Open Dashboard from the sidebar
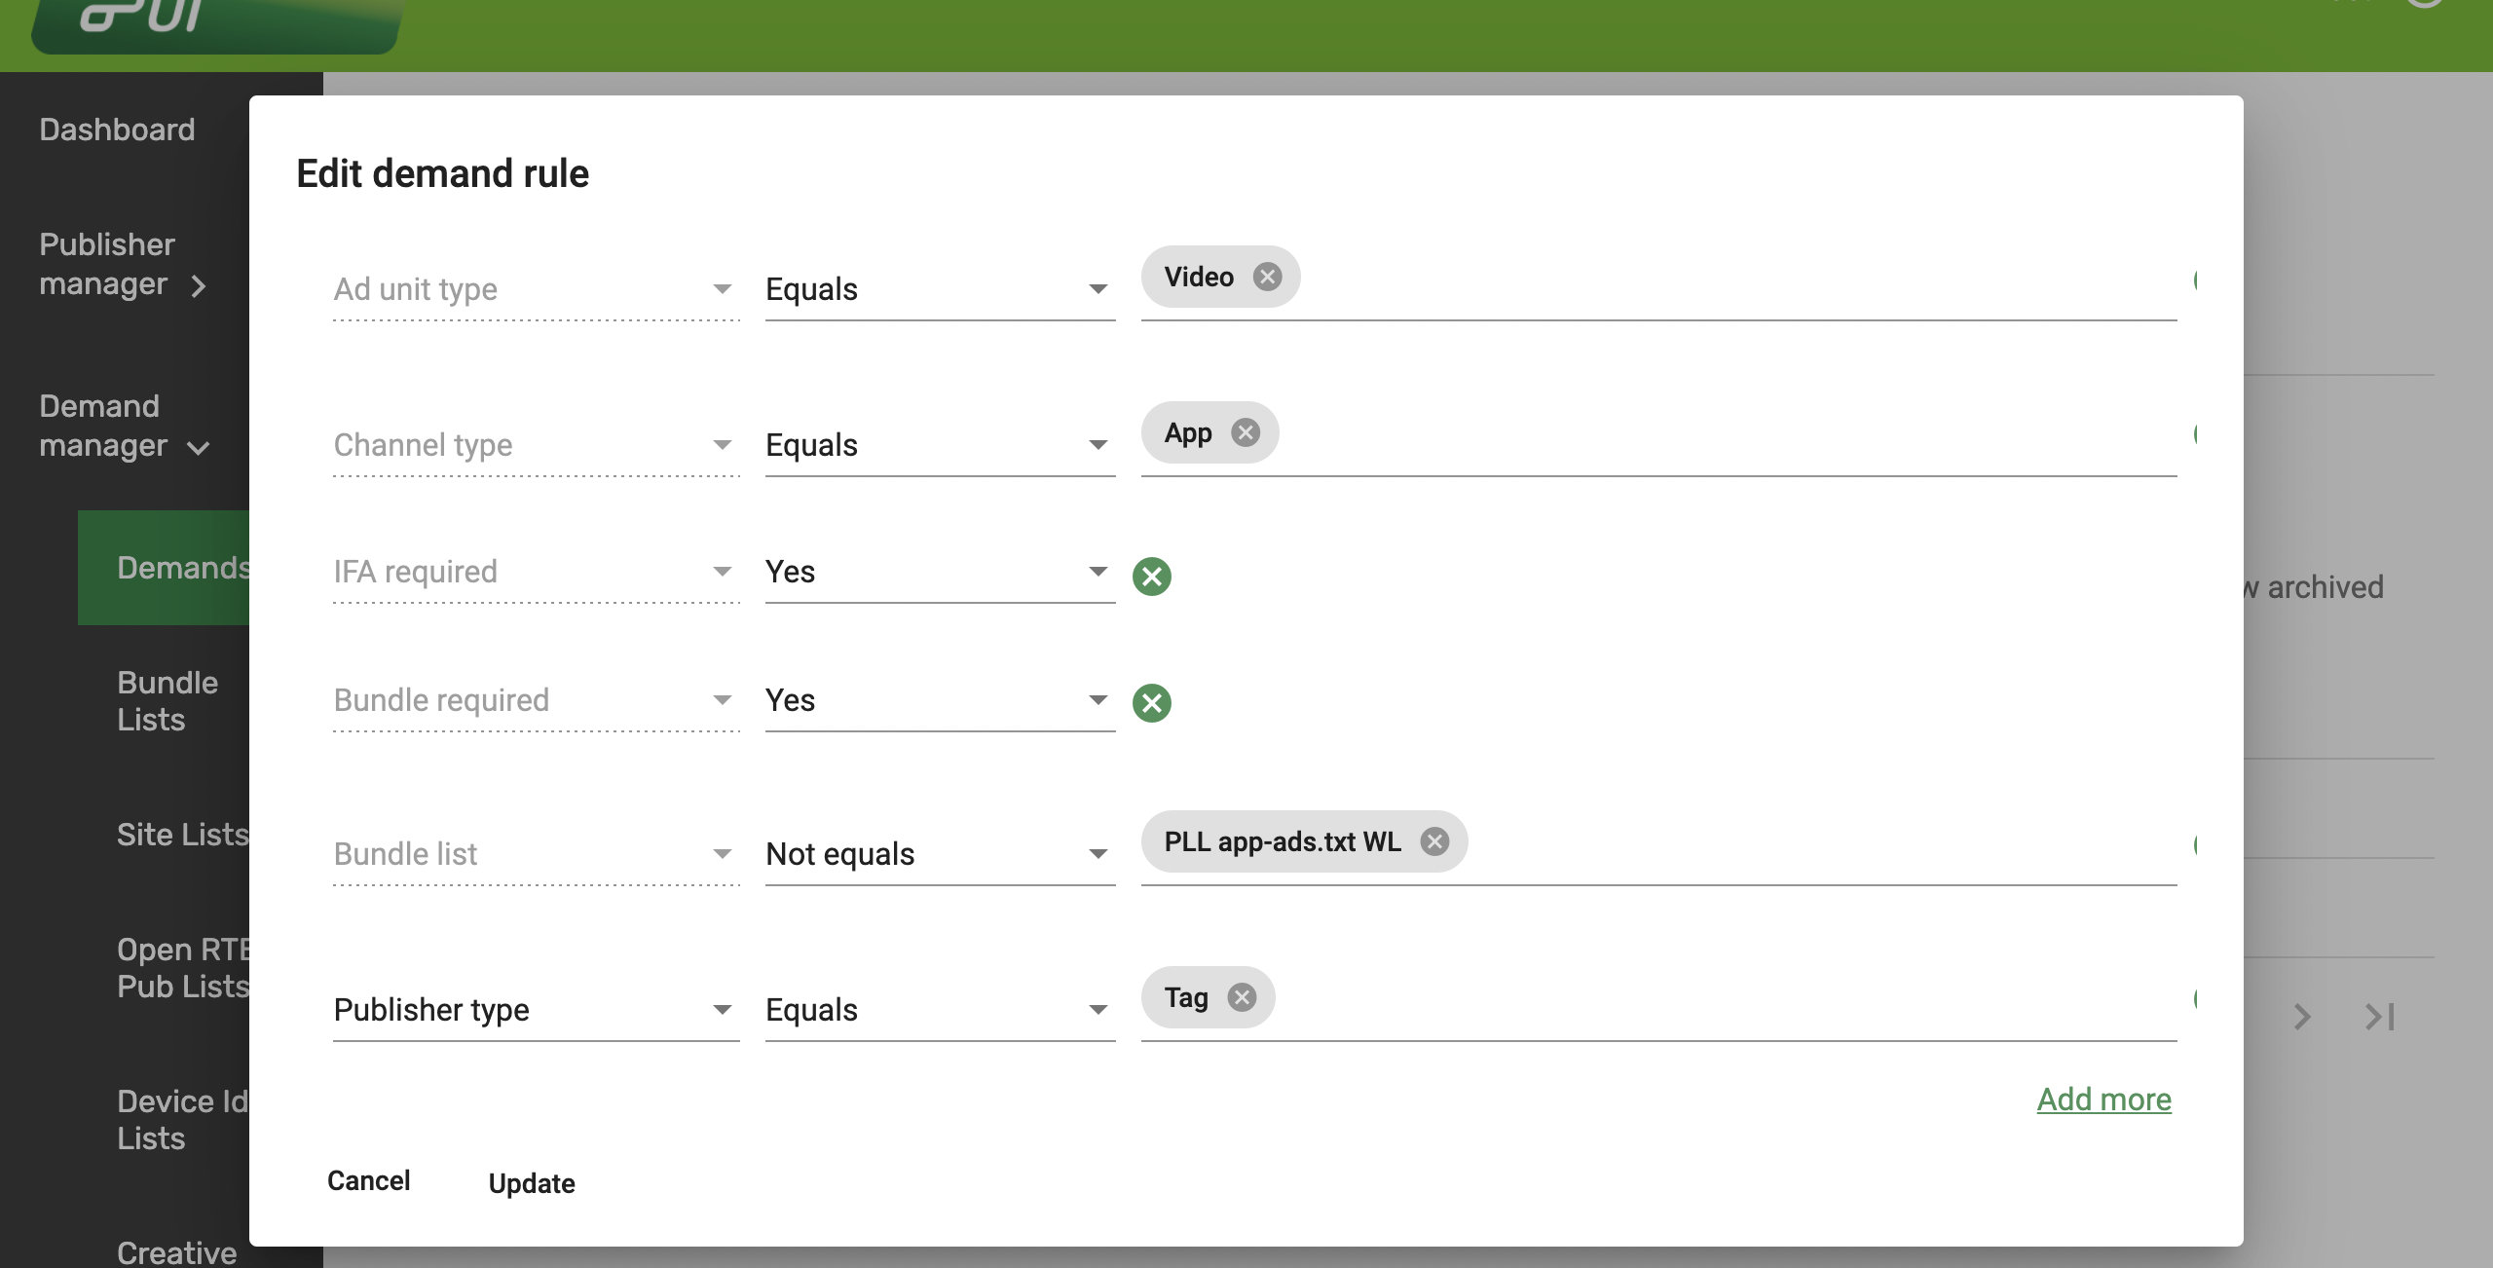 click(117, 130)
